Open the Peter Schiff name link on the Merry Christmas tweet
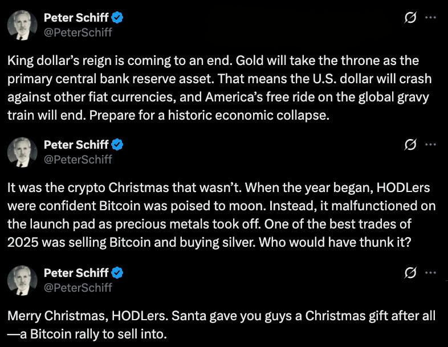Viewport: 448px width, 347px height. [x=84, y=273]
